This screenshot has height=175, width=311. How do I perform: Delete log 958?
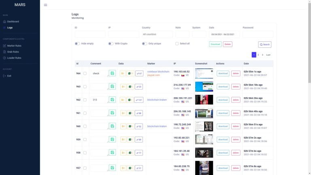coord(236,153)
